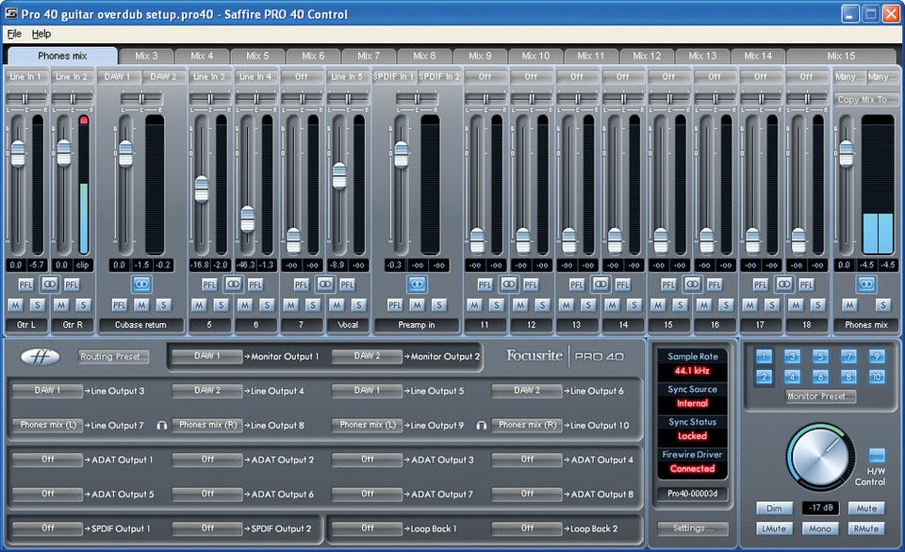Open DAW 1 source for Monitor Output 1
This screenshot has height=552, width=905.
(x=207, y=356)
